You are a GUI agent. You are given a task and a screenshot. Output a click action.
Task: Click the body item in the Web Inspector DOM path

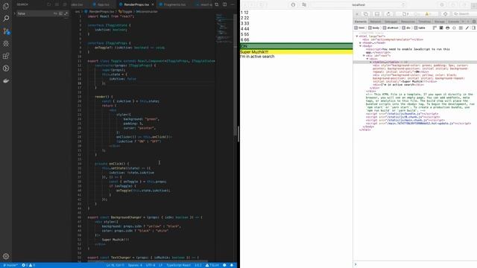pos(374,28)
